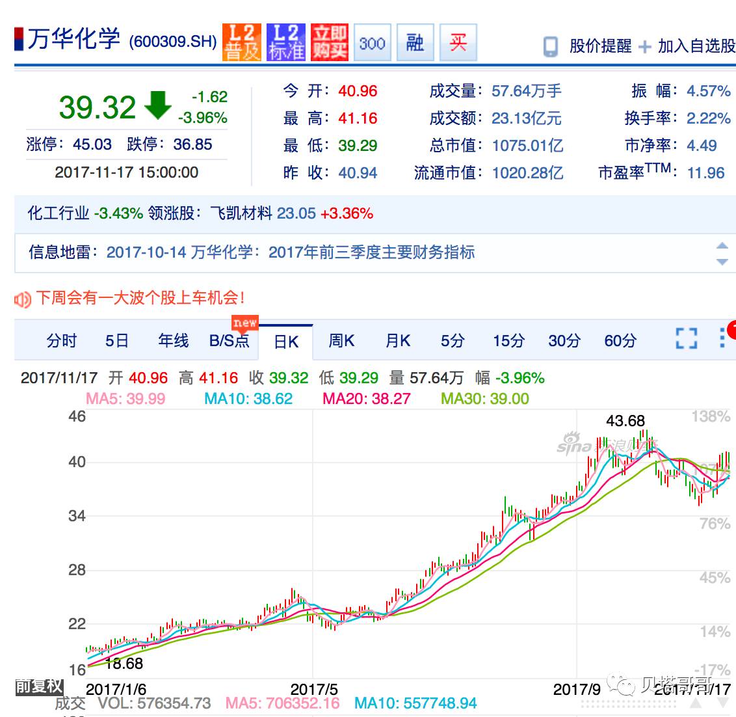Switch to the 5分 minute chart tab
This screenshot has width=736, height=717.
(453, 341)
